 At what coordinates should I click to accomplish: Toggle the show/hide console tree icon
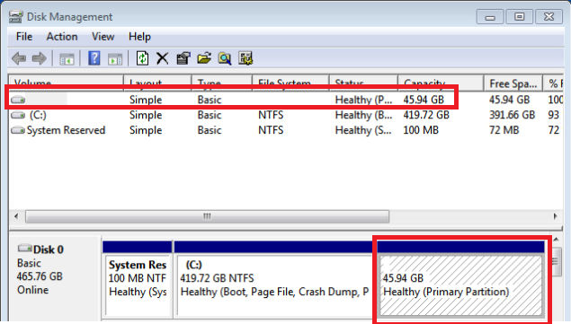pyautogui.click(x=67, y=58)
